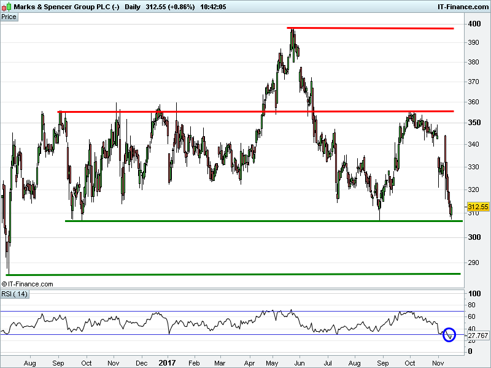
Task: Click the 2017 year label on the time axis
Action: click(167, 363)
